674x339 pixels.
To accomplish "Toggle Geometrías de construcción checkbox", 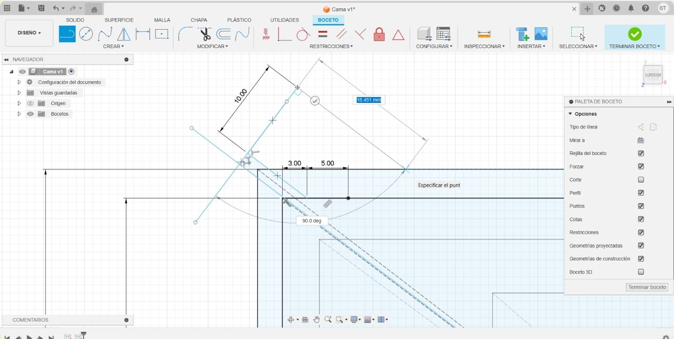I will click(x=641, y=259).
